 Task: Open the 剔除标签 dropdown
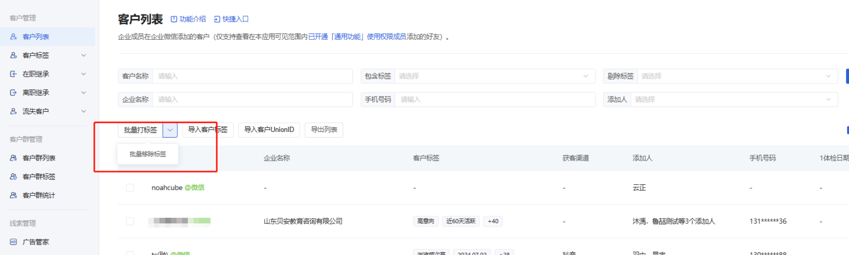pyautogui.click(x=738, y=76)
